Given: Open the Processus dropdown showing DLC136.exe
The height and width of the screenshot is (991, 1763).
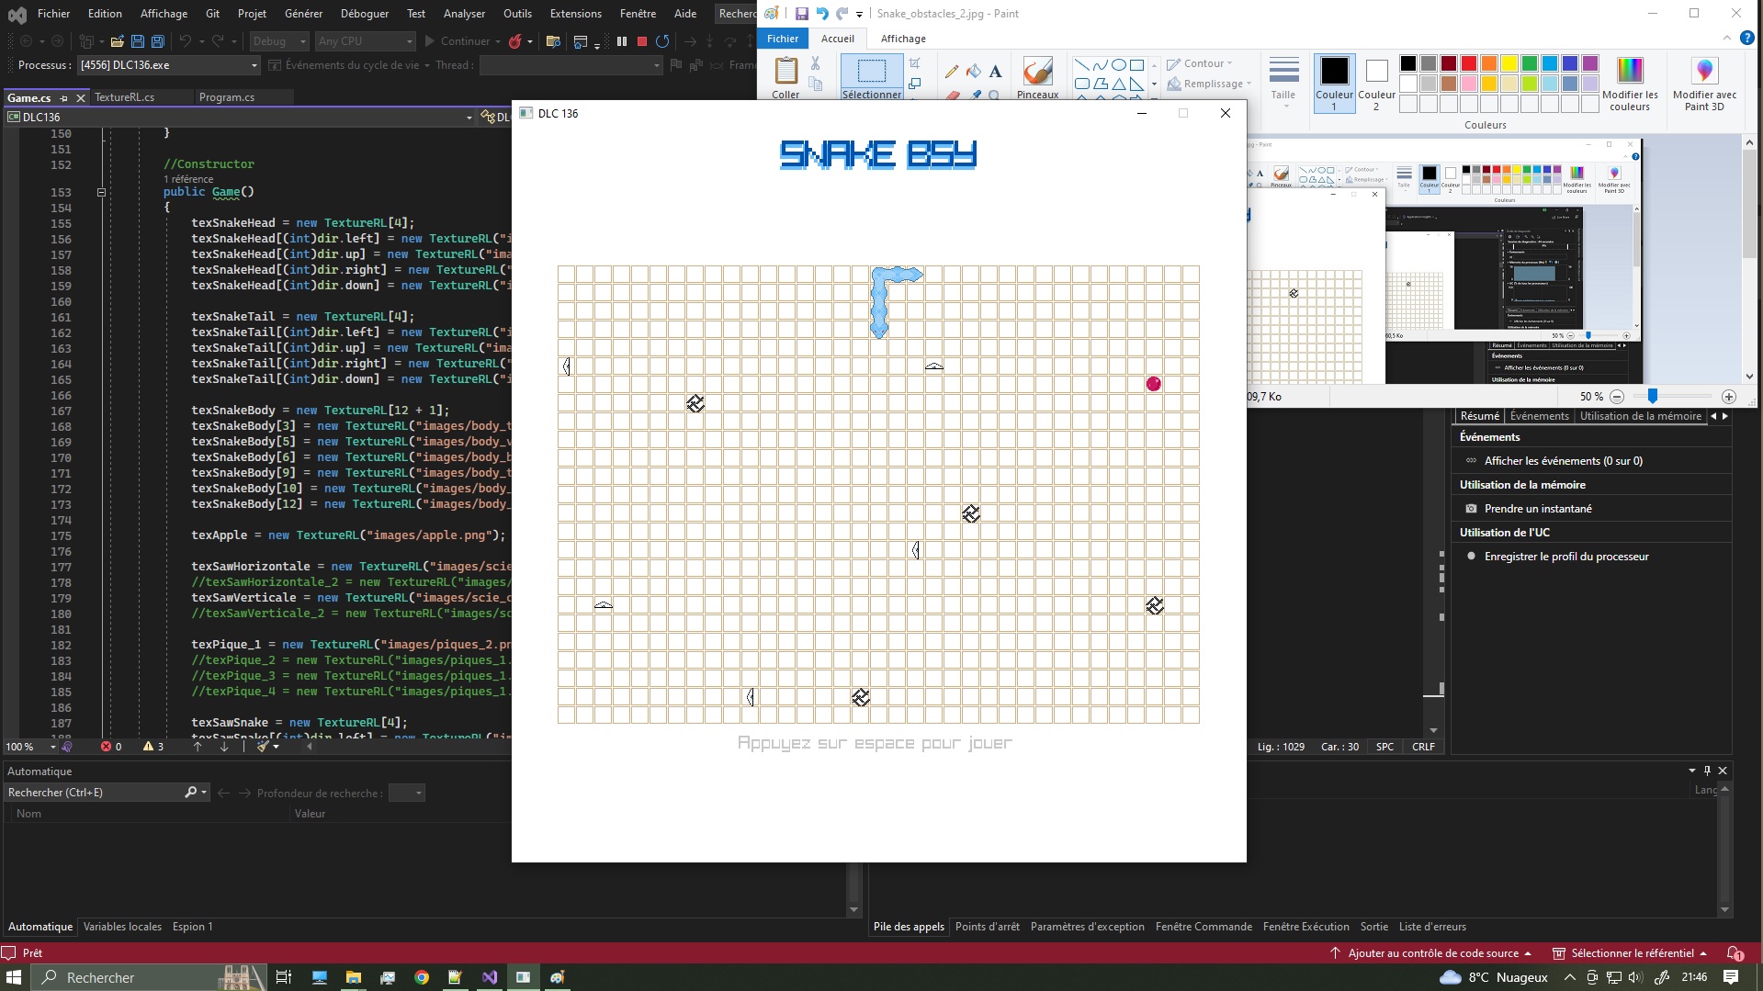Looking at the screenshot, I should [x=254, y=65].
